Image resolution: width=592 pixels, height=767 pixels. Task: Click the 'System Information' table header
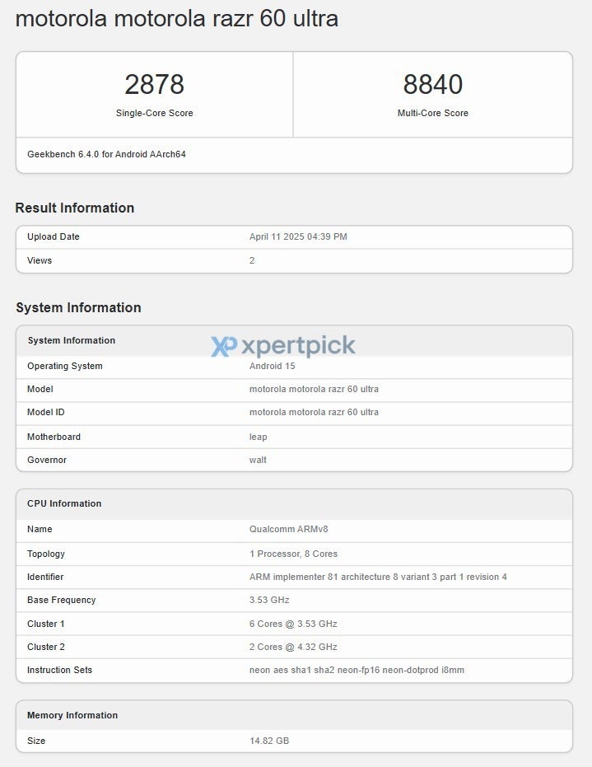point(71,340)
